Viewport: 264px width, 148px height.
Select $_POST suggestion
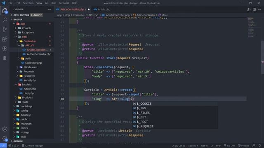point(175,122)
